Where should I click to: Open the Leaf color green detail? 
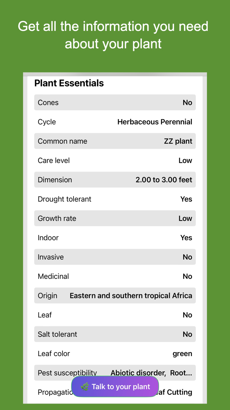point(115,353)
